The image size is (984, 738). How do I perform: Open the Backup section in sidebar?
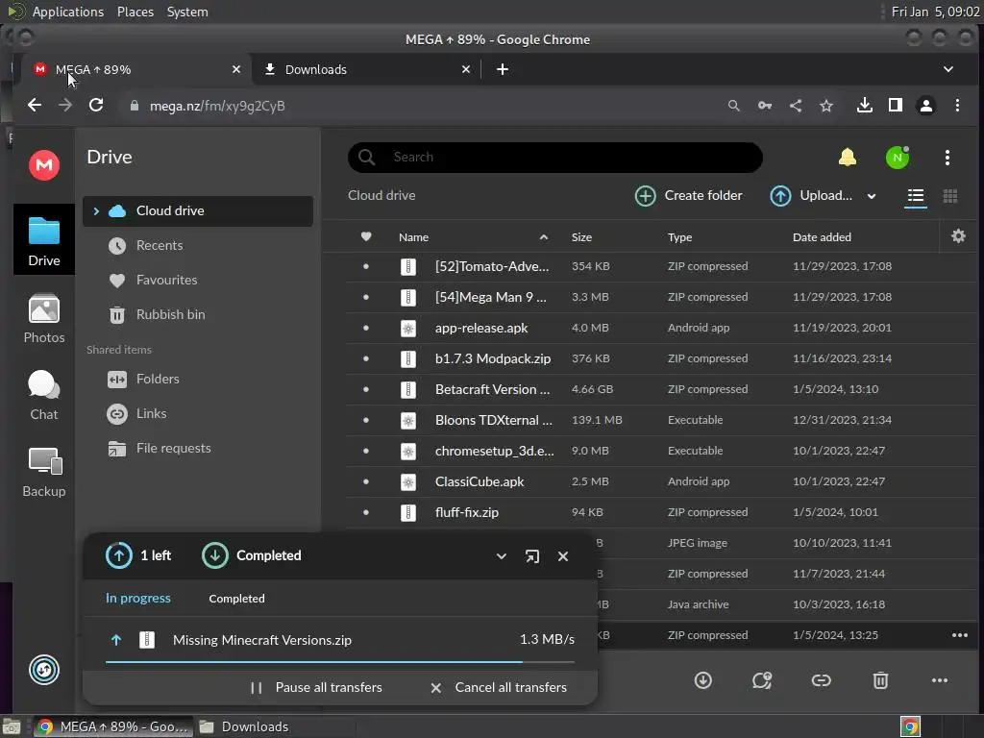tap(44, 473)
